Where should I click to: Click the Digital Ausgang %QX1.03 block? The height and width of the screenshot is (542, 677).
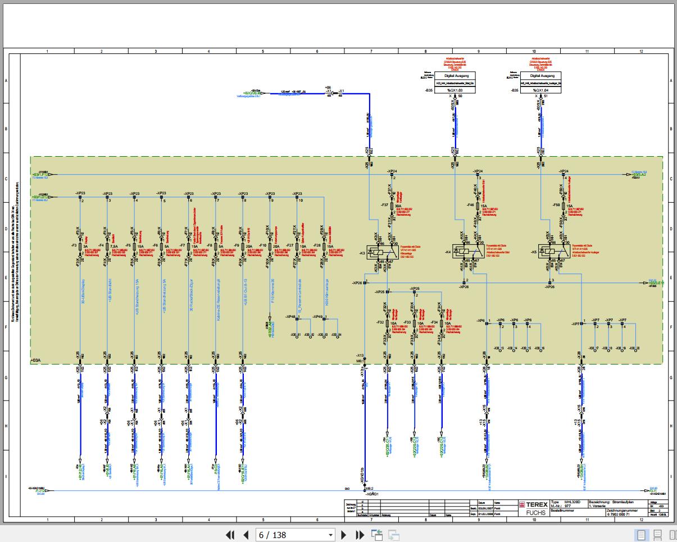point(456,81)
